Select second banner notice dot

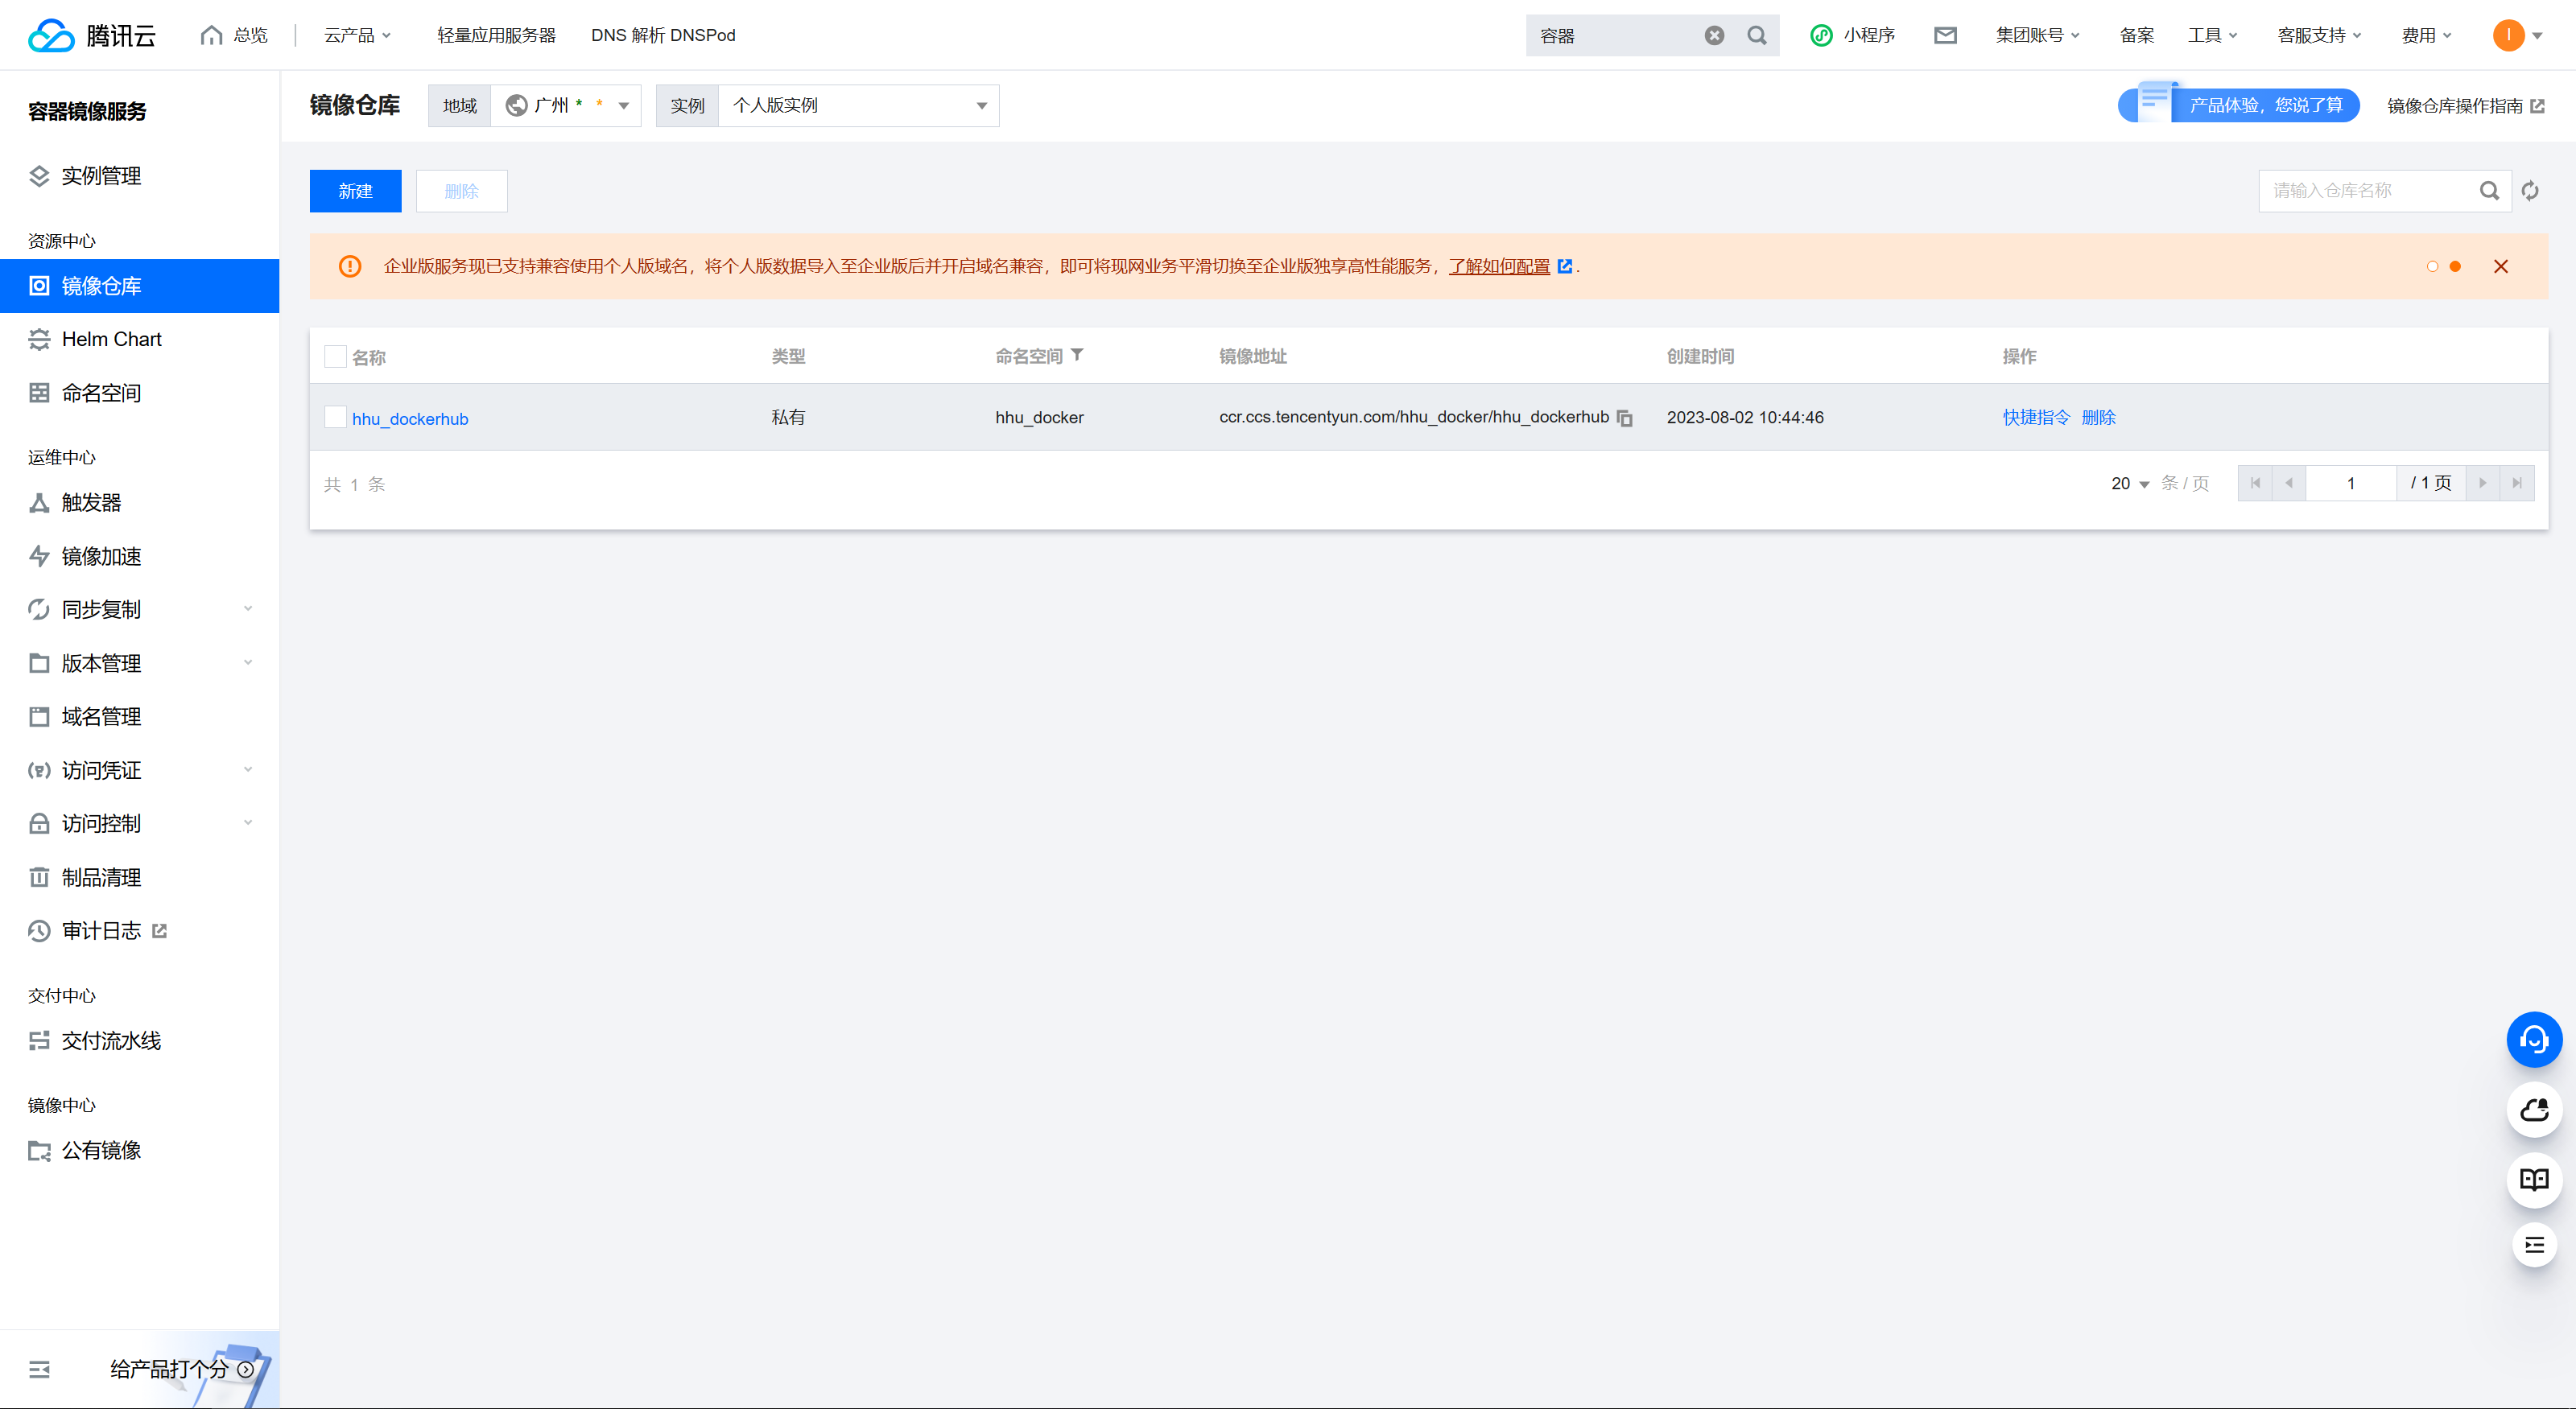tap(2455, 266)
